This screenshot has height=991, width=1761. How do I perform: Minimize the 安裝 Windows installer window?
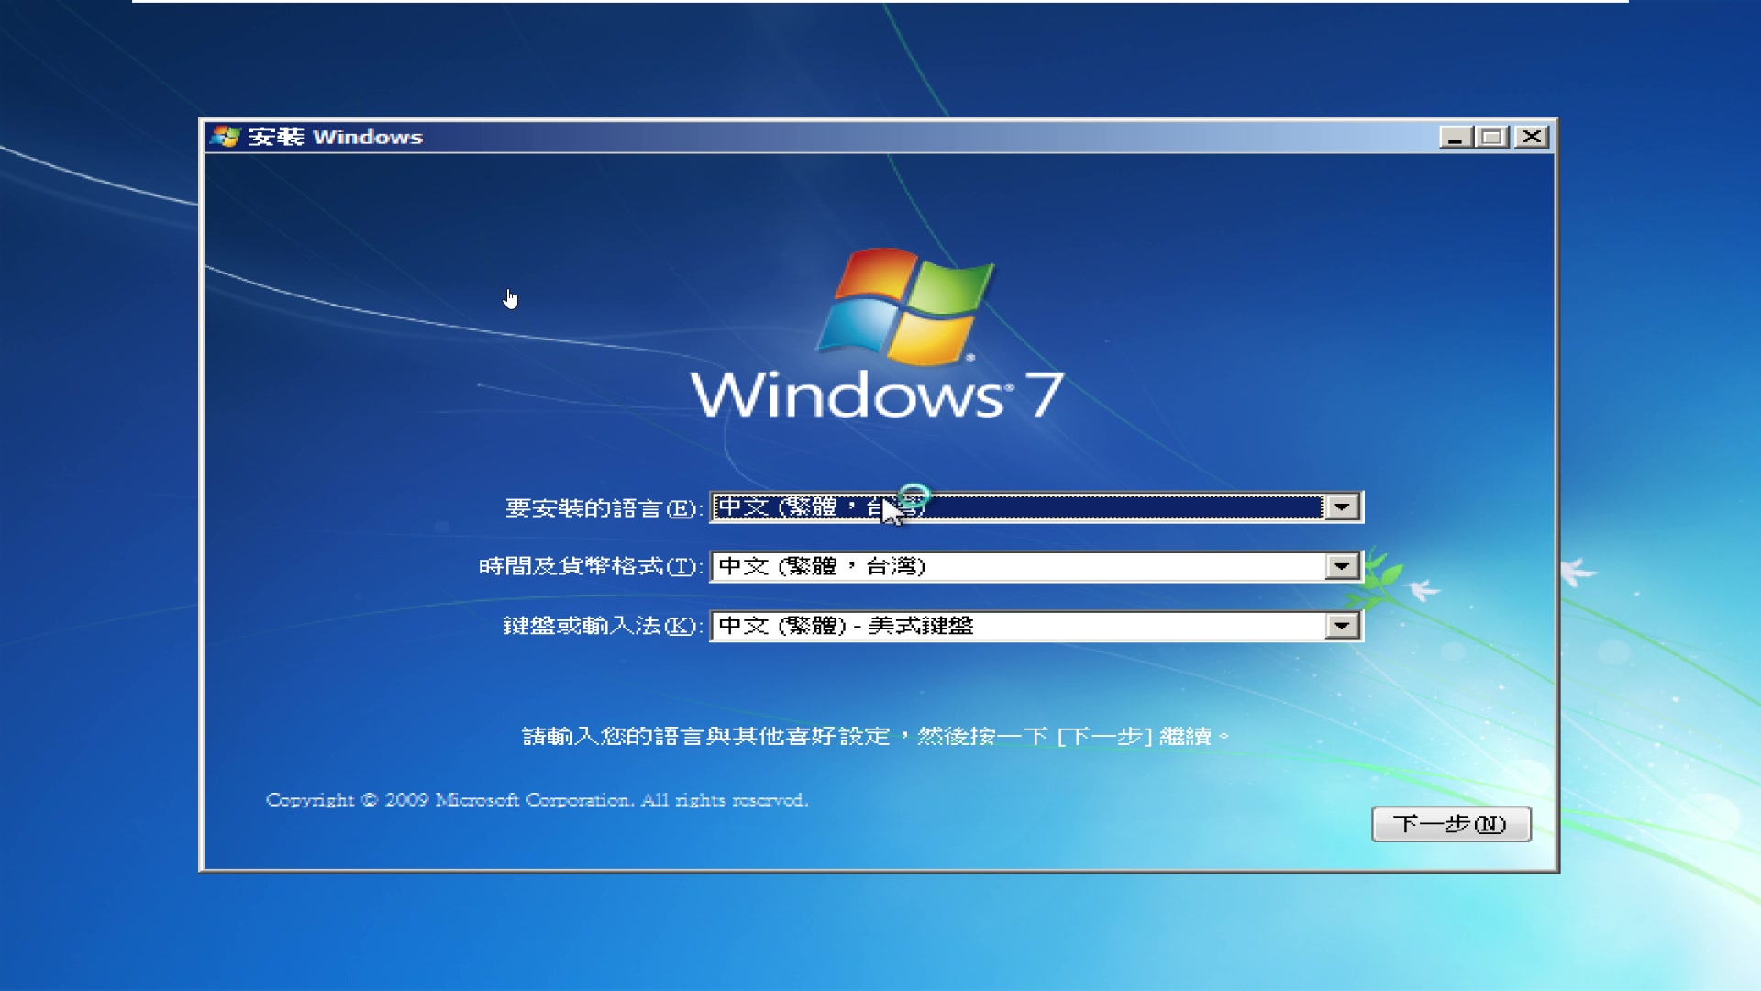point(1455,136)
